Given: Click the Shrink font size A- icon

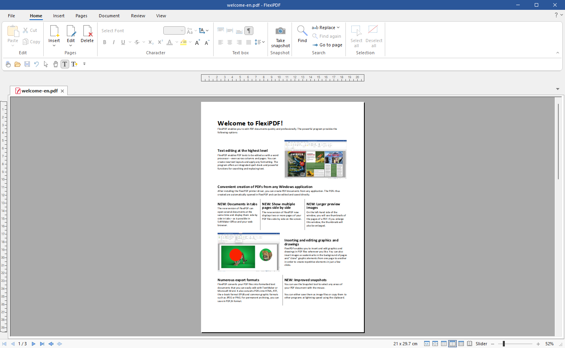Looking at the screenshot, I should 207,42.
